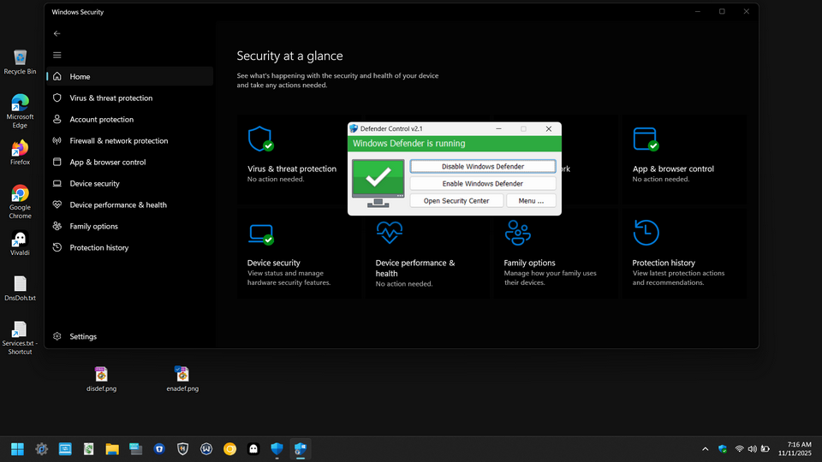Viewport: 822px width, 462px height.
Task: Close the Defender Control window
Action: (548, 129)
